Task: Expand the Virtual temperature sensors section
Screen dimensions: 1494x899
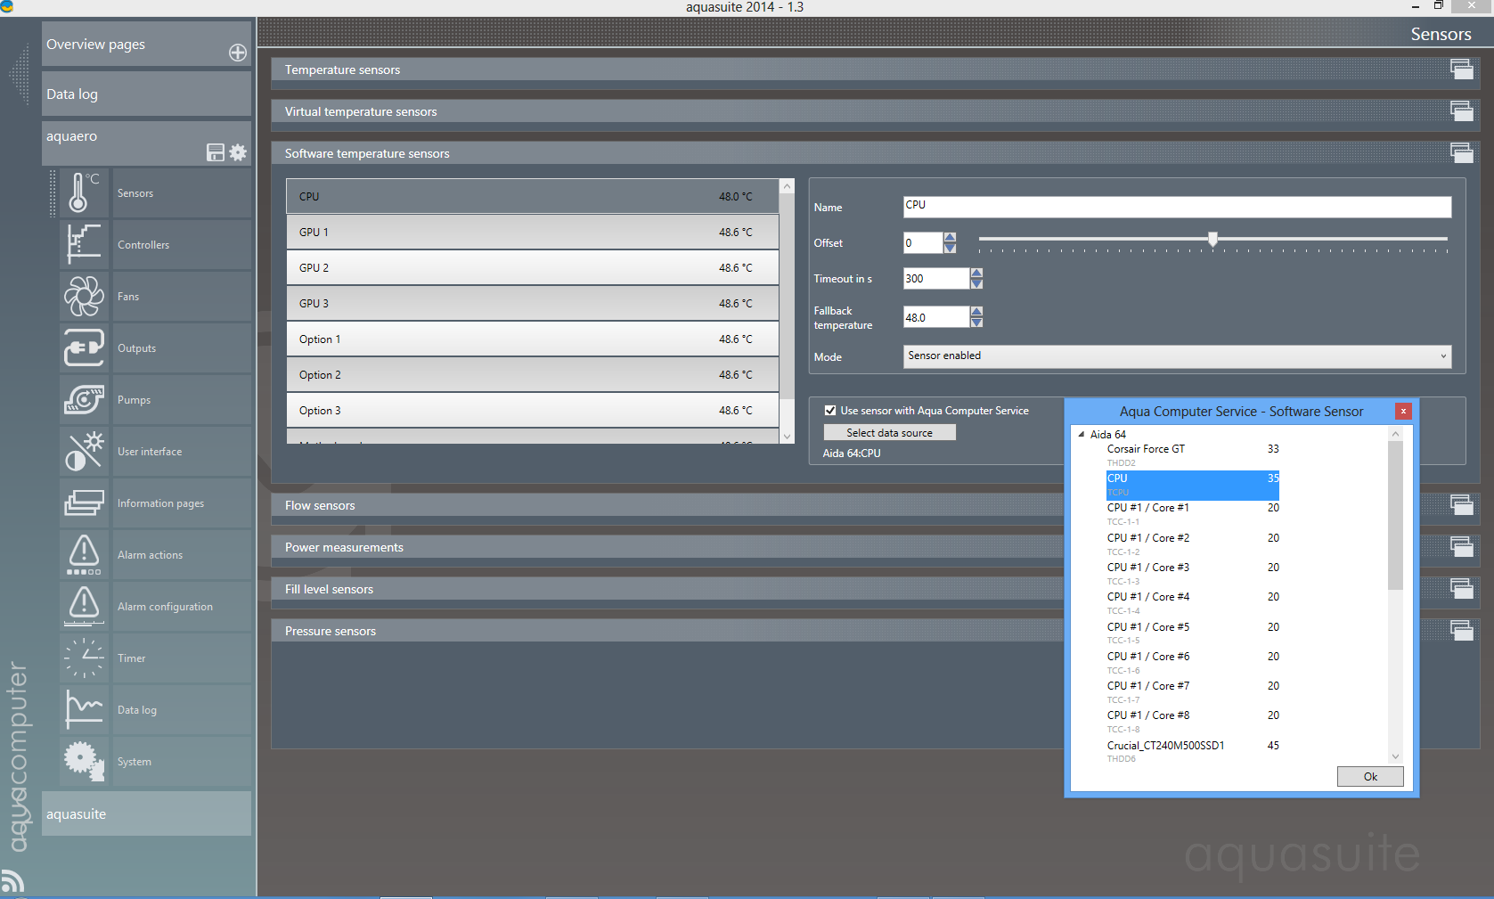Action: coord(361,111)
